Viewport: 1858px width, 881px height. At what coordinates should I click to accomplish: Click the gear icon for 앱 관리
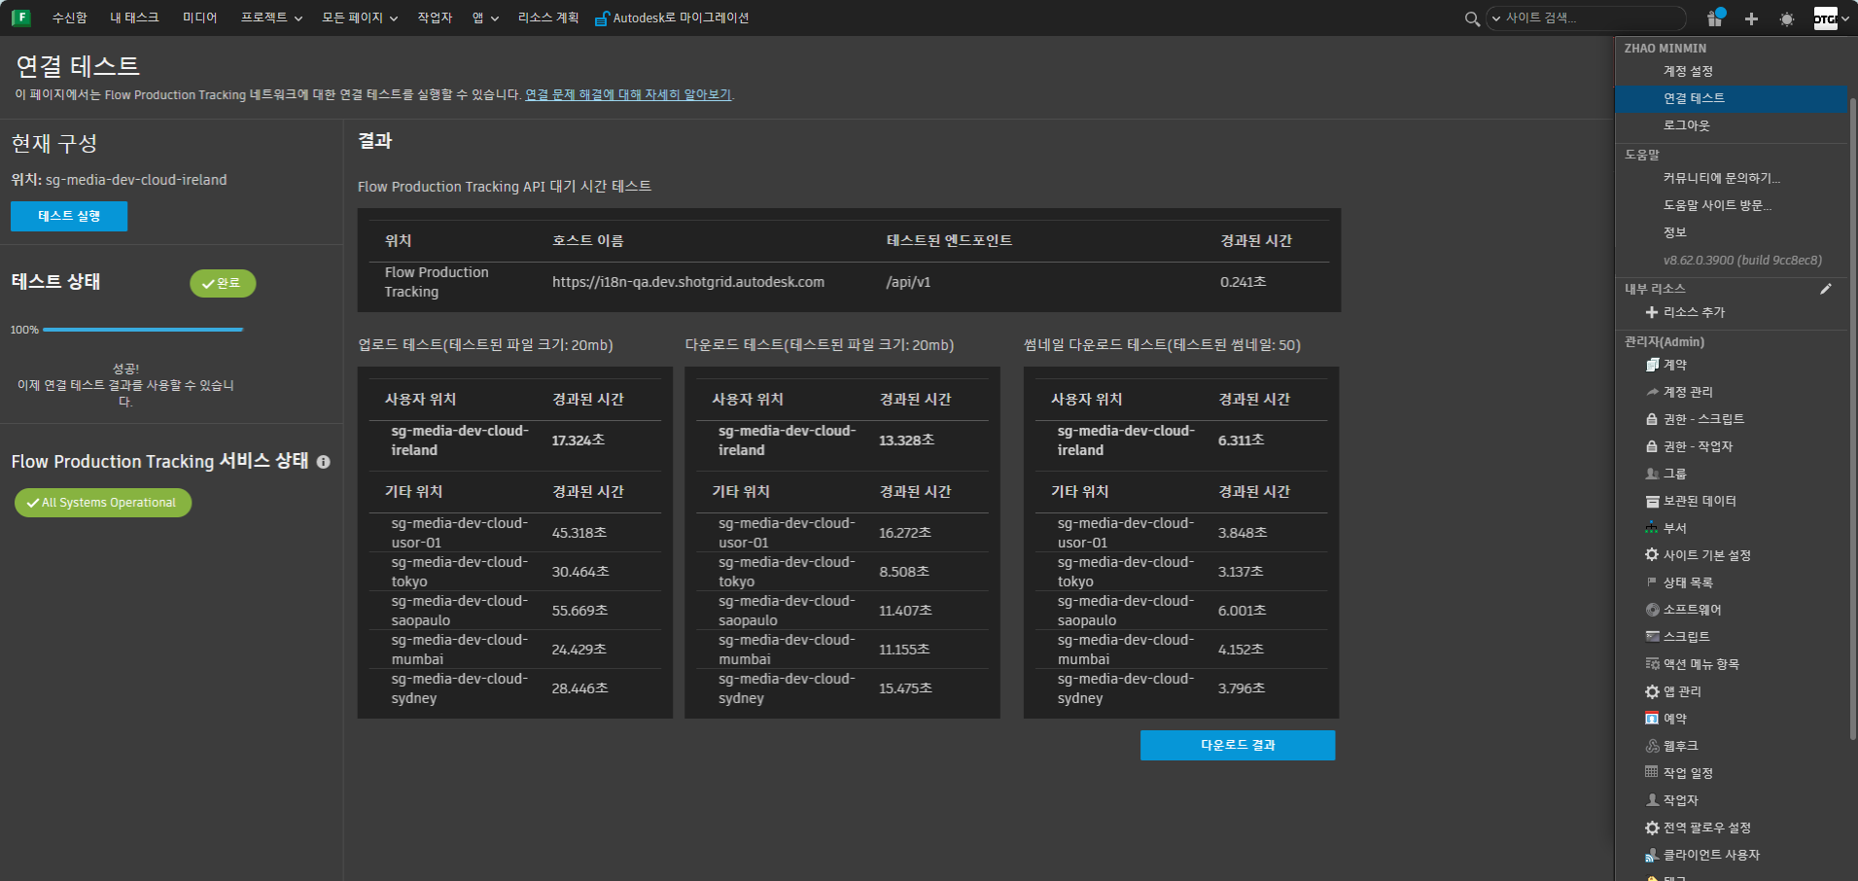coord(1652,691)
